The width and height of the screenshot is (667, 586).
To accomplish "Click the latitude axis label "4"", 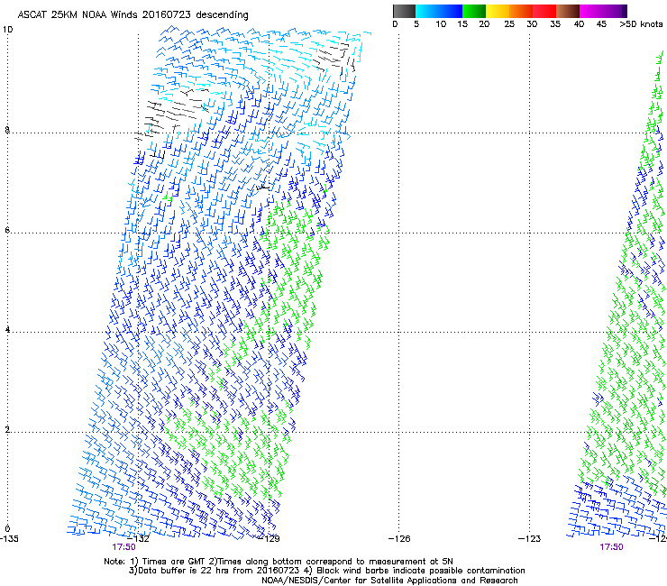I will pyautogui.click(x=7, y=330).
